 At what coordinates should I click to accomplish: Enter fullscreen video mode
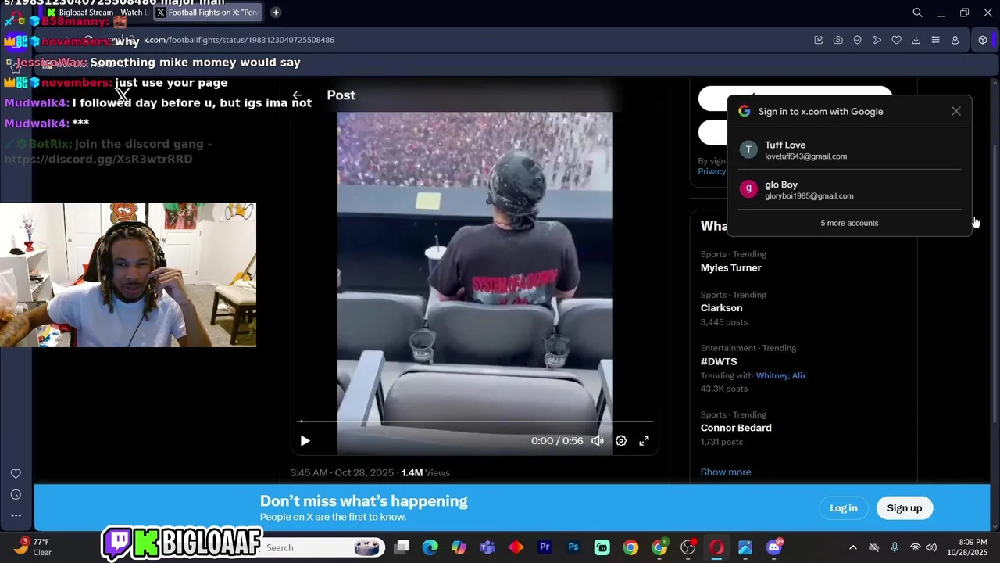(645, 441)
